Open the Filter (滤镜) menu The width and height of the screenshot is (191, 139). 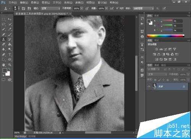(79, 2)
